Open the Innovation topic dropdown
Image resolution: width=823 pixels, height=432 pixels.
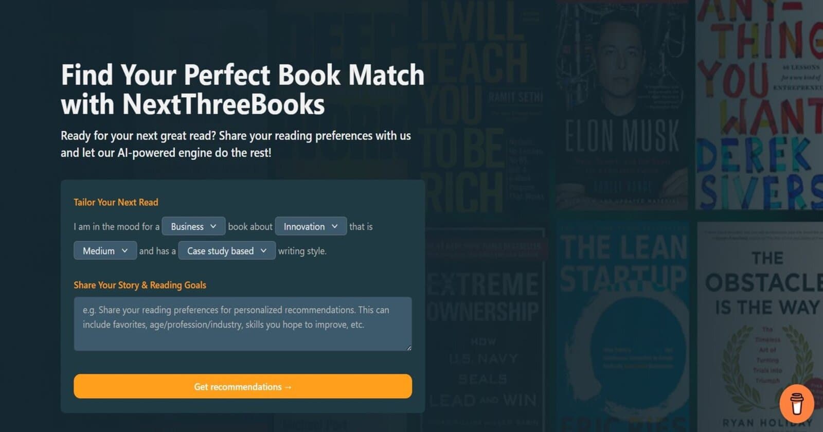[x=311, y=226]
